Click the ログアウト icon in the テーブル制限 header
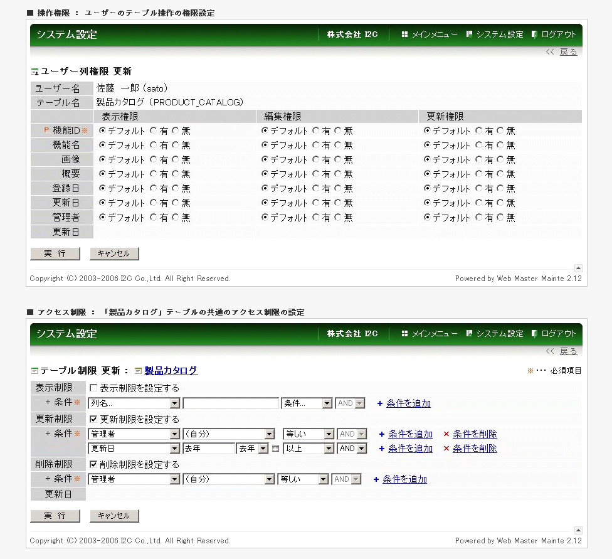The width and height of the screenshot is (612, 559). tap(535, 334)
